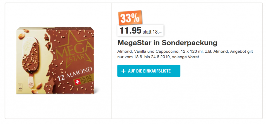Add MegaStar via 'Auf die Einkaufsliste' button text
The width and height of the screenshot is (266, 124).
tap(149, 71)
